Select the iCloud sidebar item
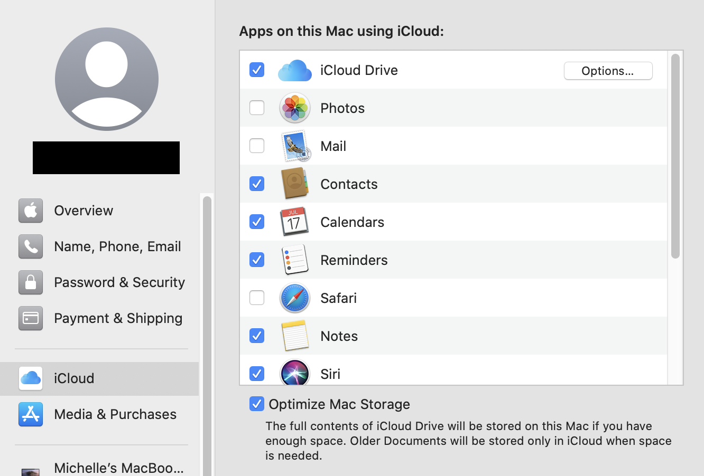 pos(99,379)
